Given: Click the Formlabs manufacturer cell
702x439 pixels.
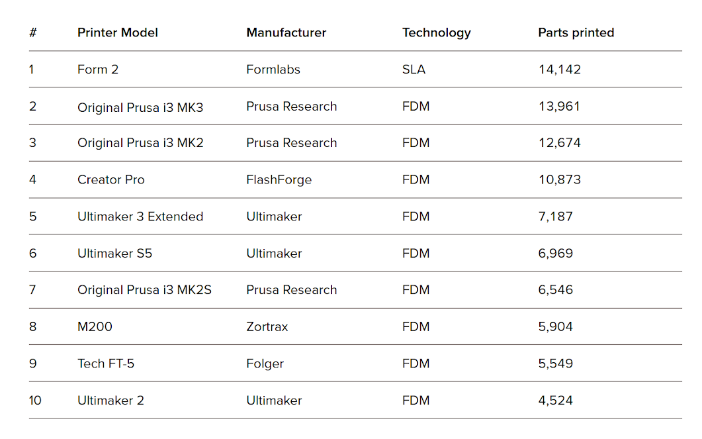Looking at the screenshot, I should (273, 70).
